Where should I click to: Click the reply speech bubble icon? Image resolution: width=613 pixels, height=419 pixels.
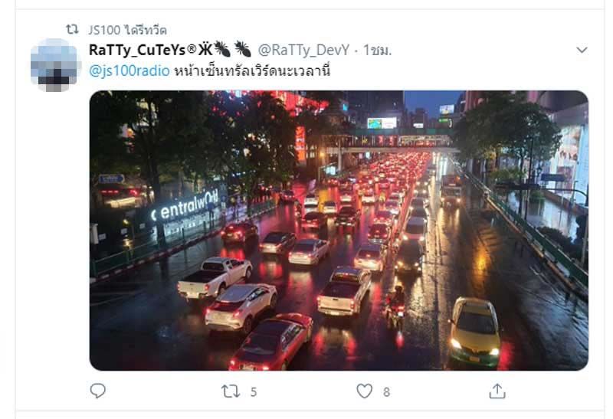pyautogui.click(x=98, y=391)
